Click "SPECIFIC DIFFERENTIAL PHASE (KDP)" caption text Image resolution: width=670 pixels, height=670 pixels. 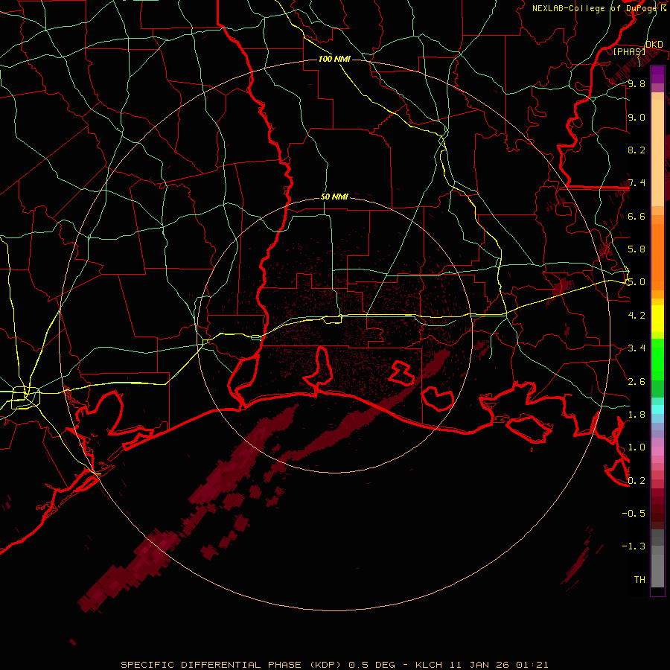[232, 665]
